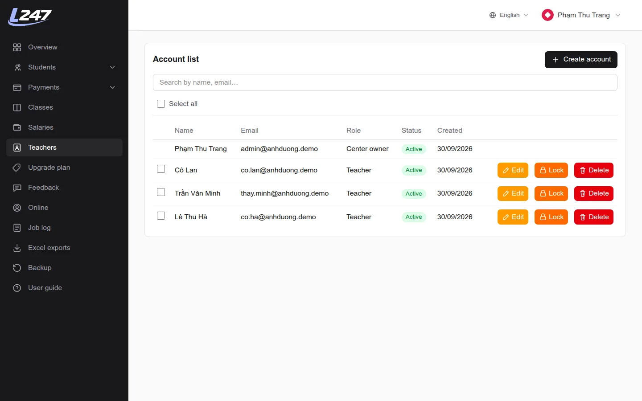The height and width of the screenshot is (401, 642).
Task: Click the Classes book icon
Action: point(17,107)
